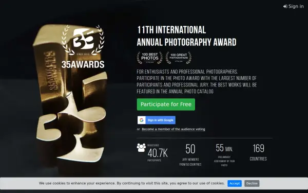
Task: Decline the cookie notice
Action: [x=252, y=183]
